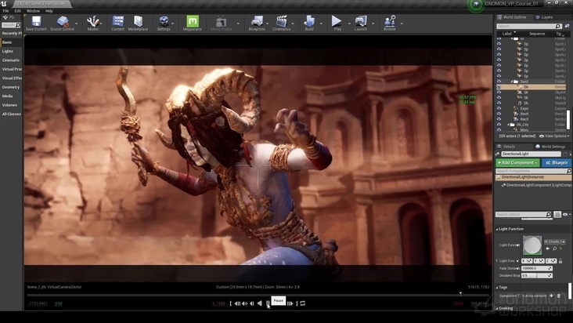Select the Cinematic placement category
The width and height of the screenshot is (573, 323).
(12, 60)
